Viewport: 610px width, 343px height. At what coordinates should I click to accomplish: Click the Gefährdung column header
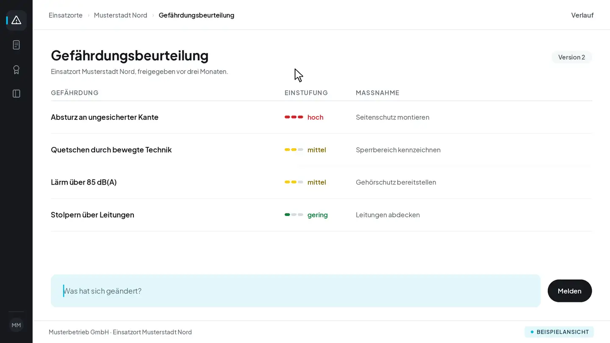coord(75,93)
